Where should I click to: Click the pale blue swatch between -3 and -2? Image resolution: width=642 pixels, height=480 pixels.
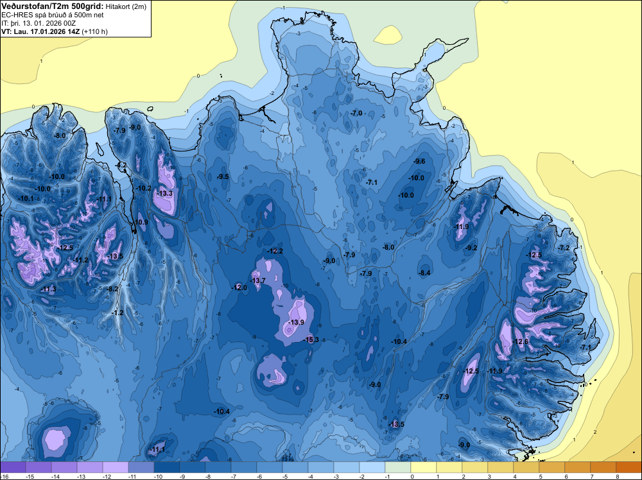pyautogui.click(x=347, y=467)
